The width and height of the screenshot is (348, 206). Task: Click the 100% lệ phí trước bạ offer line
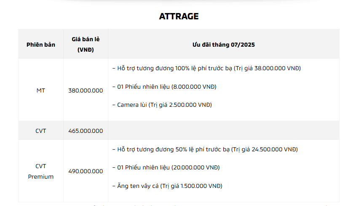[206, 68]
